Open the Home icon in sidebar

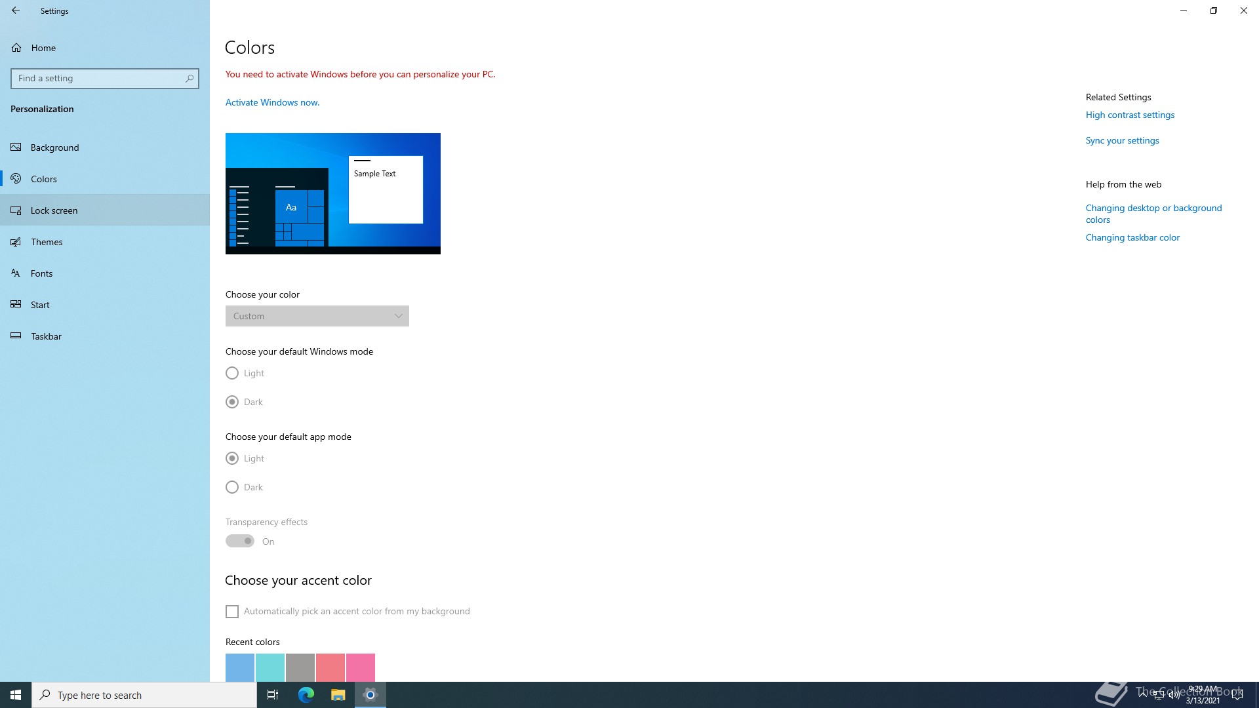(x=16, y=48)
